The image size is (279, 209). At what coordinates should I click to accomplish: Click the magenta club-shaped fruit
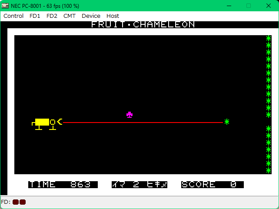pyautogui.click(x=130, y=115)
